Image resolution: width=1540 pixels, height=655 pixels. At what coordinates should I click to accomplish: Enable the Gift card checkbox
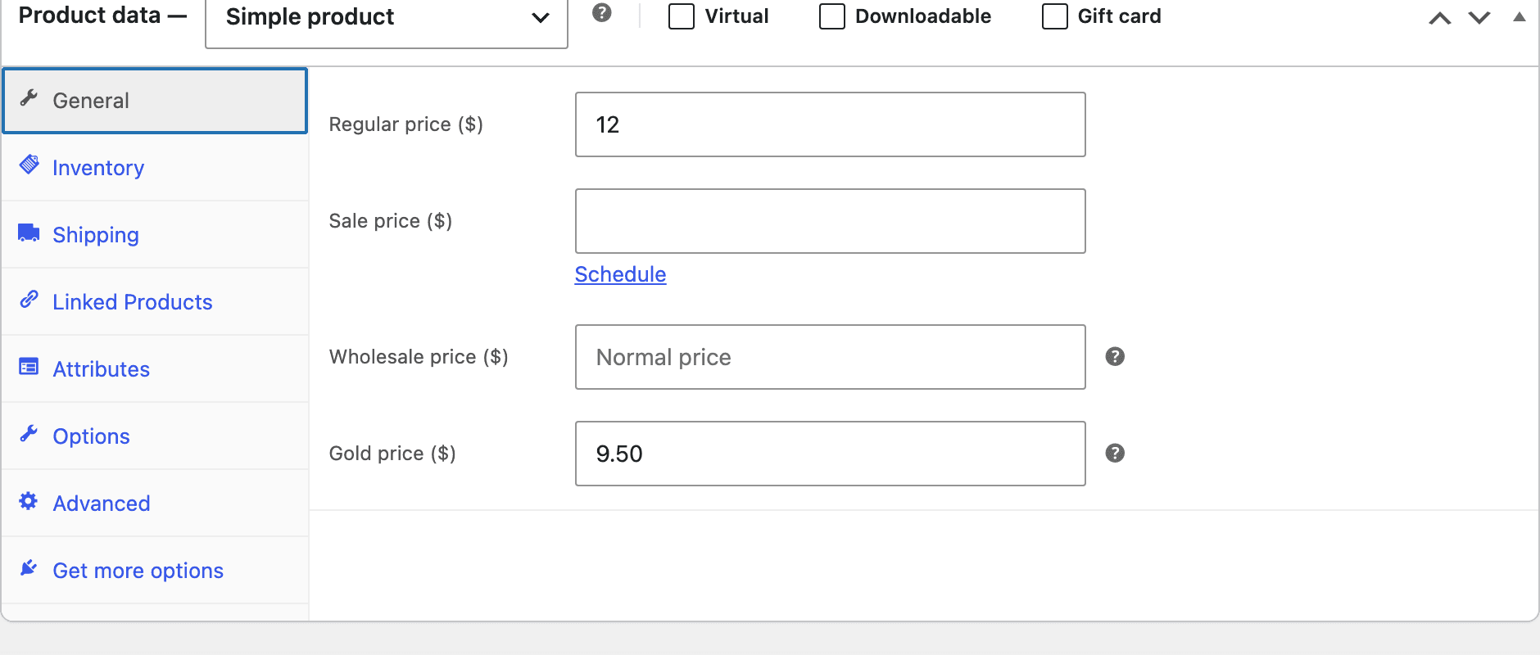pyautogui.click(x=1055, y=16)
